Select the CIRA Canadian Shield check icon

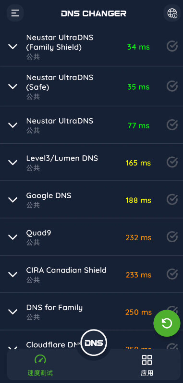tap(172, 274)
